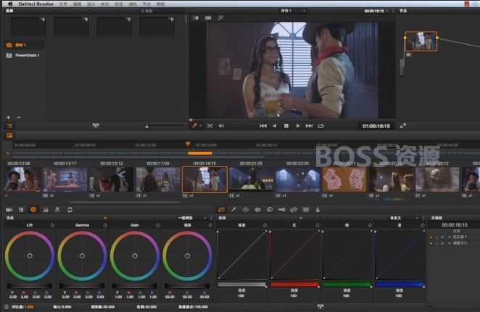Open the RGB Mixer palette icon
This screenshot has width=480, height=312.
coord(45,210)
